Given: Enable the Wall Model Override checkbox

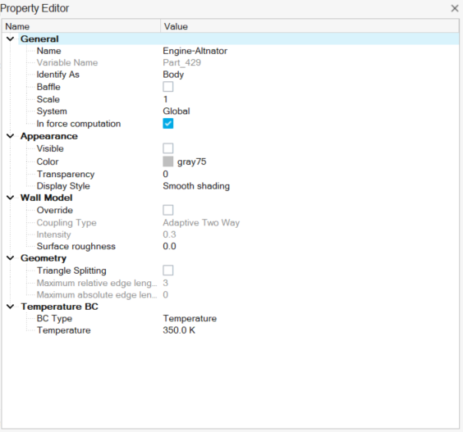Looking at the screenshot, I should 168,210.
